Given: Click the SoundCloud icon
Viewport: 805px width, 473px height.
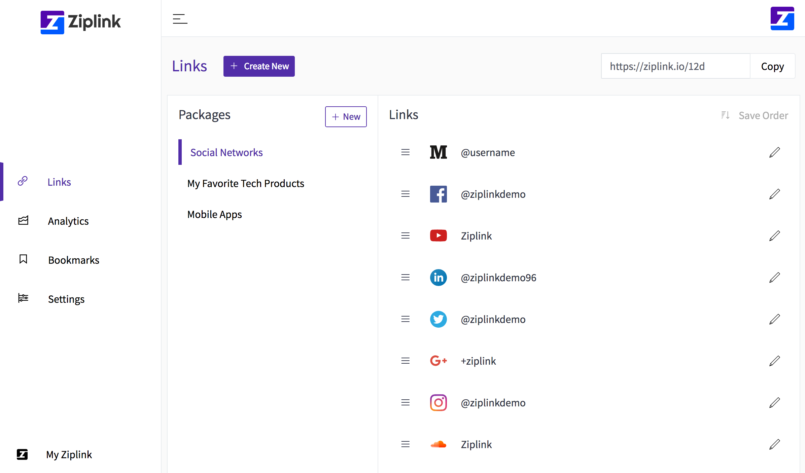Looking at the screenshot, I should 439,444.
